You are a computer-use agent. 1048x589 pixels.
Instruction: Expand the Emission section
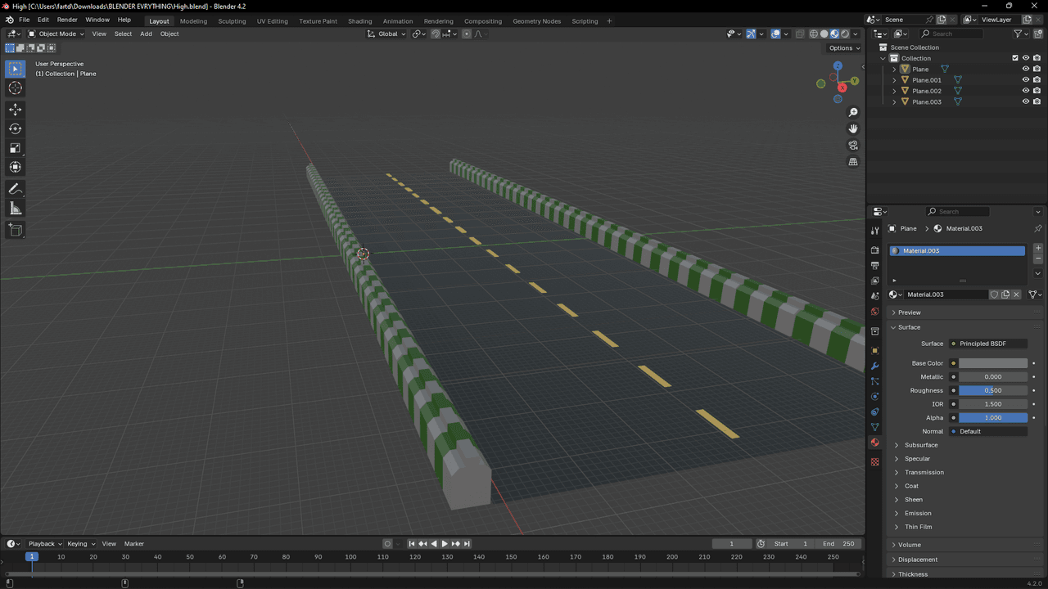coord(918,513)
